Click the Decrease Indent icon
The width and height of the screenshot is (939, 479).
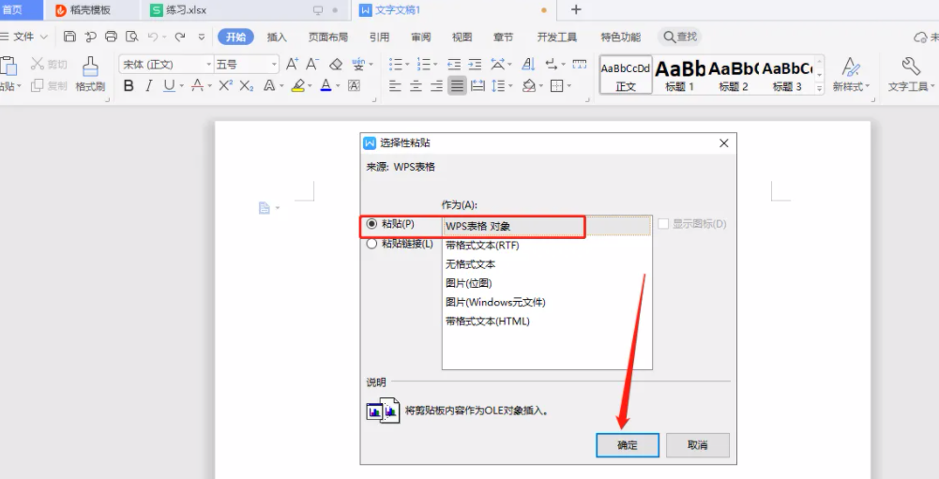454,64
